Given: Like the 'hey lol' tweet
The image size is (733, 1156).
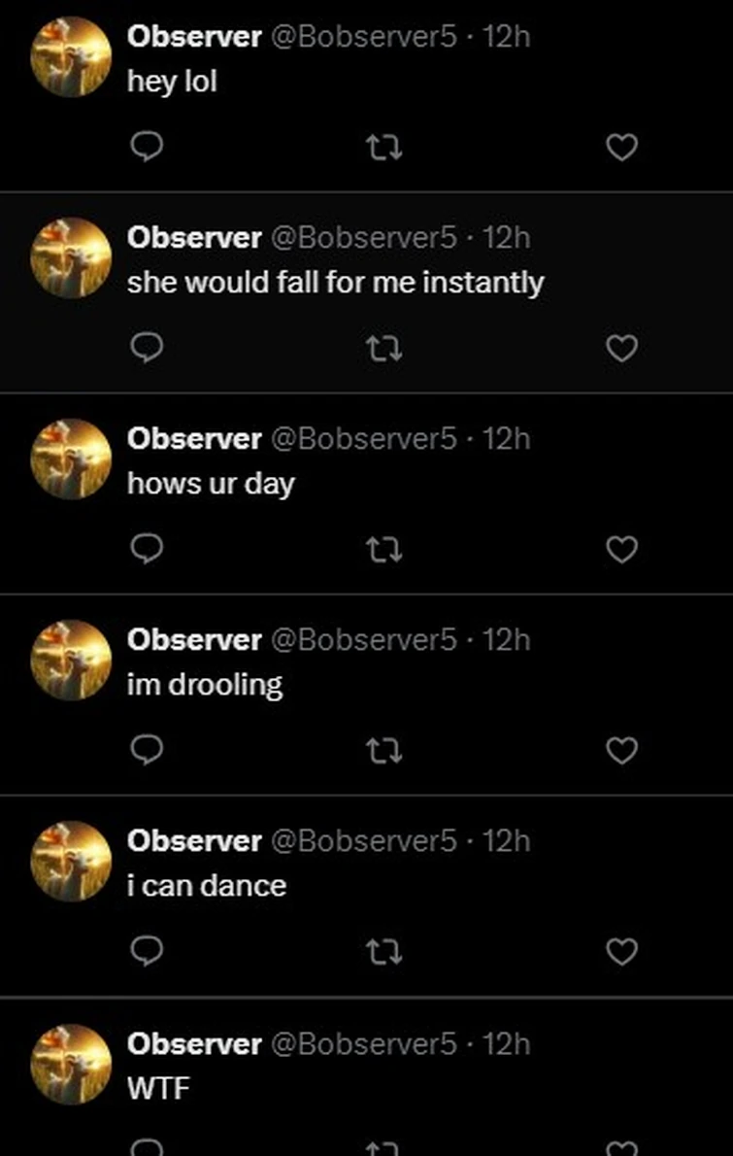Looking at the screenshot, I should [621, 148].
